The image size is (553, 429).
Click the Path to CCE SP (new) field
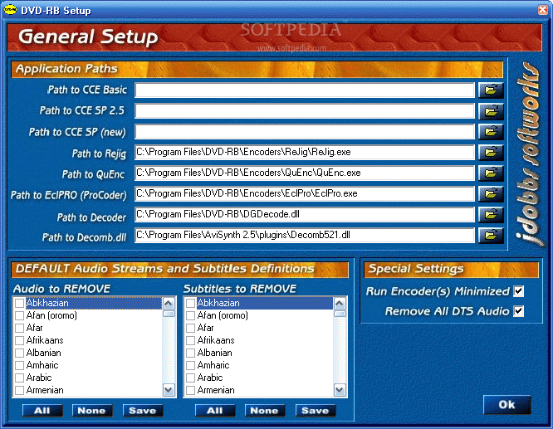coord(305,132)
